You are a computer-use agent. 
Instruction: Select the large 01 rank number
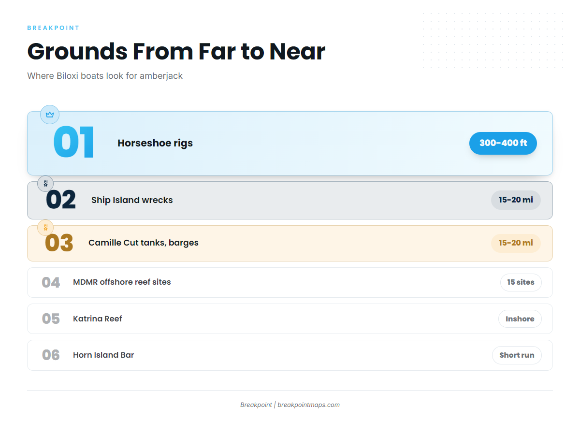pyautogui.click(x=73, y=143)
